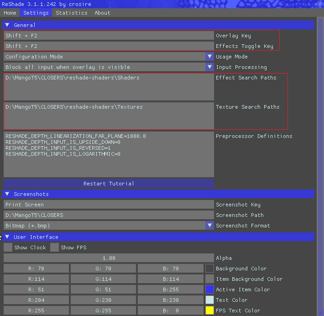This screenshot has height=316, width=324.
Task: Open the blue Active Item Color swatch
Action: pyautogui.click(x=209, y=290)
